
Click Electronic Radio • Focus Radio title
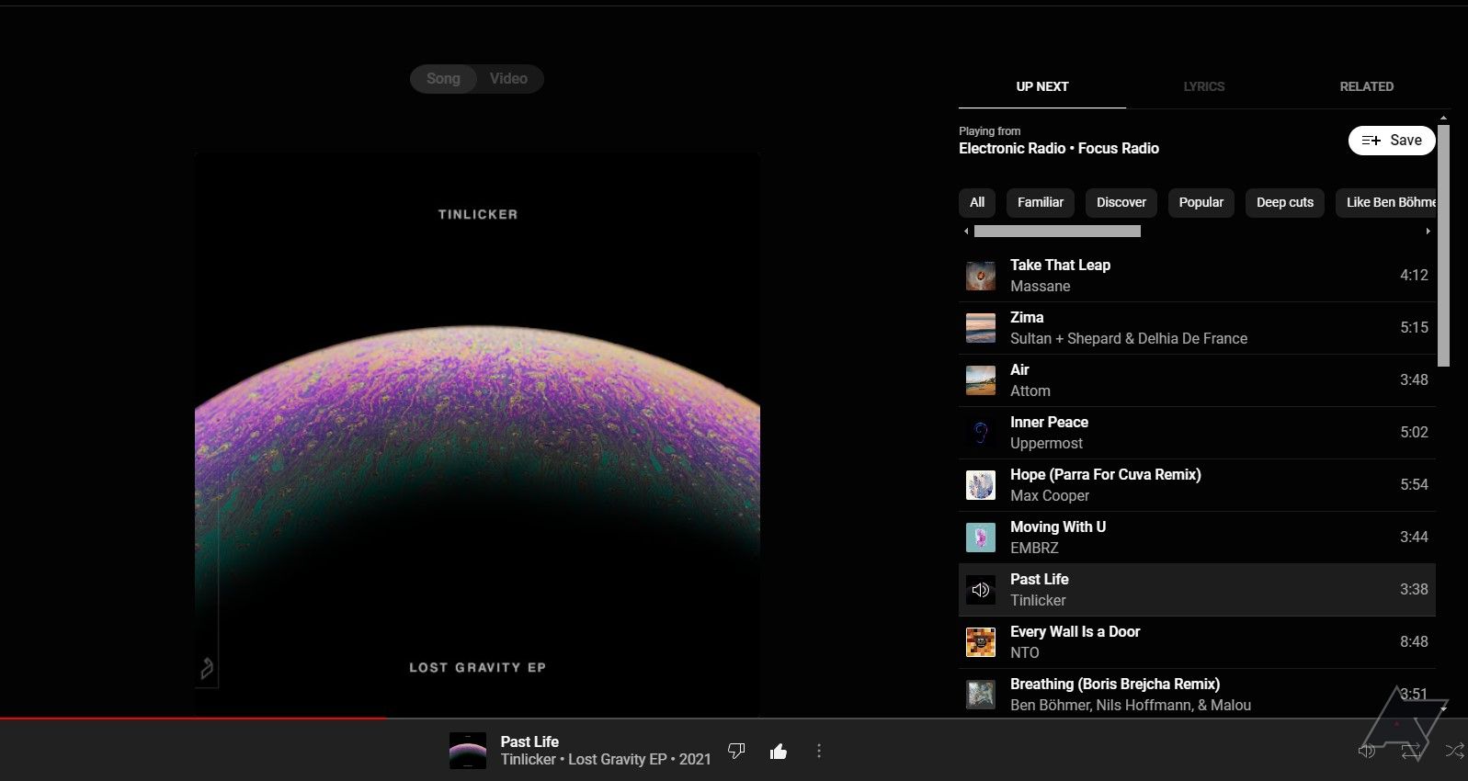pos(1059,148)
